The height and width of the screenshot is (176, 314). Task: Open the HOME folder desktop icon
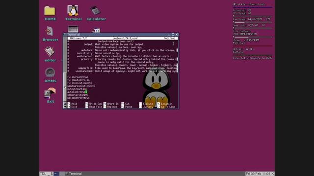click(50, 13)
